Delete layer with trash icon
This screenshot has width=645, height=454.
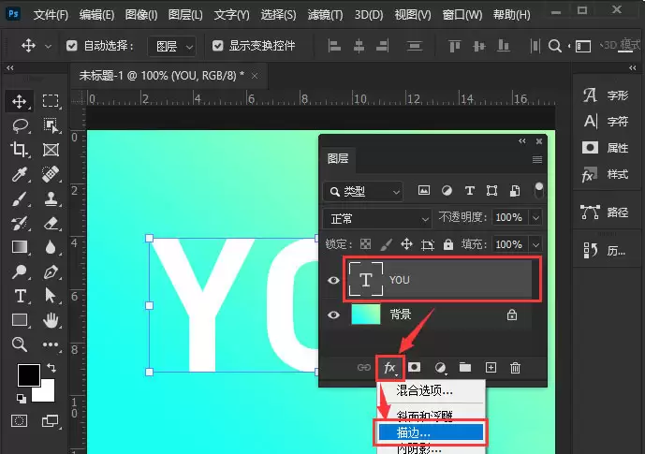(515, 368)
